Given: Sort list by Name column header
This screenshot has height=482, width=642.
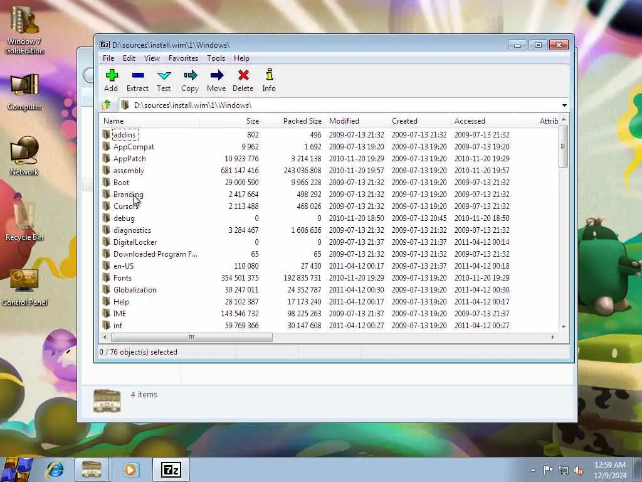Looking at the screenshot, I should 149,121.
